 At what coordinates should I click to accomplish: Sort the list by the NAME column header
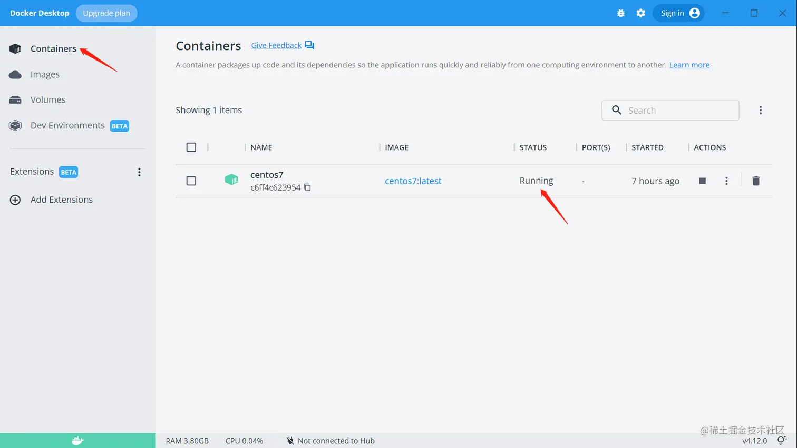(261, 148)
